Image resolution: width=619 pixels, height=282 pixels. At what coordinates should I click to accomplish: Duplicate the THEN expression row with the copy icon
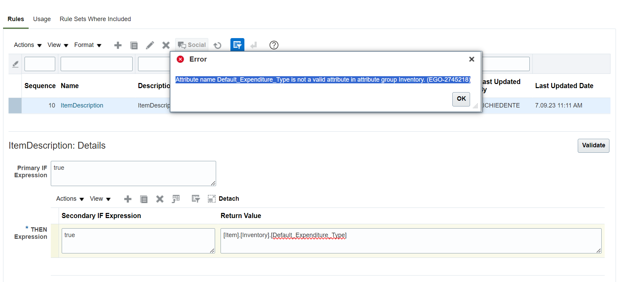(x=144, y=199)
